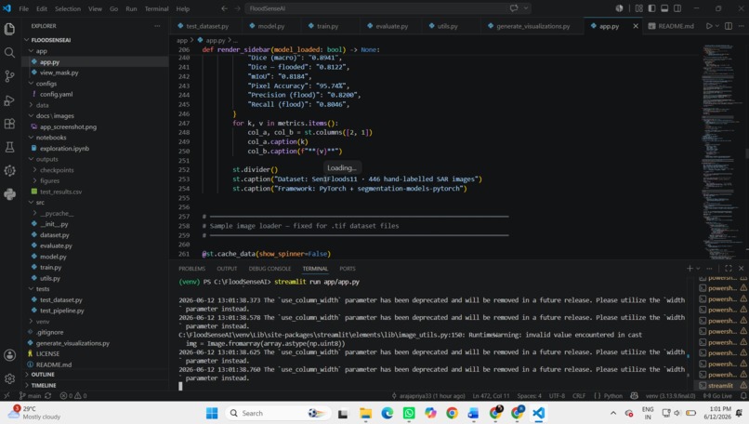
Task: Open Explorer Views and More Actions ellipsis
Action: (x=157, y=26)
